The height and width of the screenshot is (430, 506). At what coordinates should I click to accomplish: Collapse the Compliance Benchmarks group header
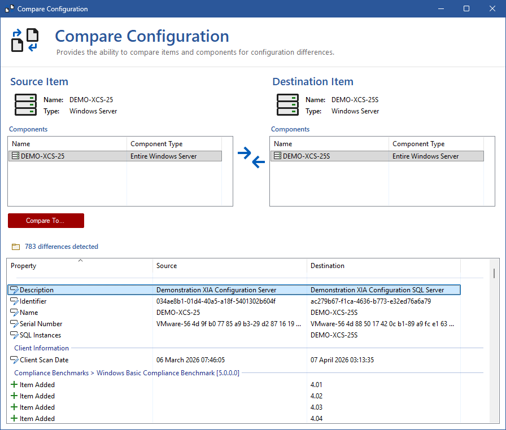point(127,373)
